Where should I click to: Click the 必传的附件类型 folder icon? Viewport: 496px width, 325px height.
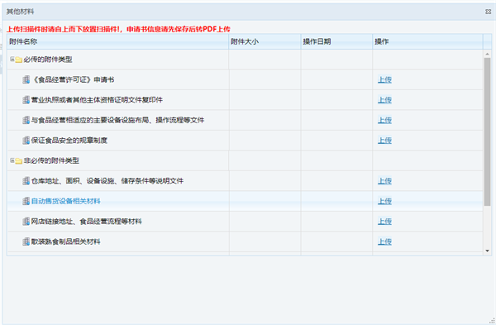(x=19, y=60)
